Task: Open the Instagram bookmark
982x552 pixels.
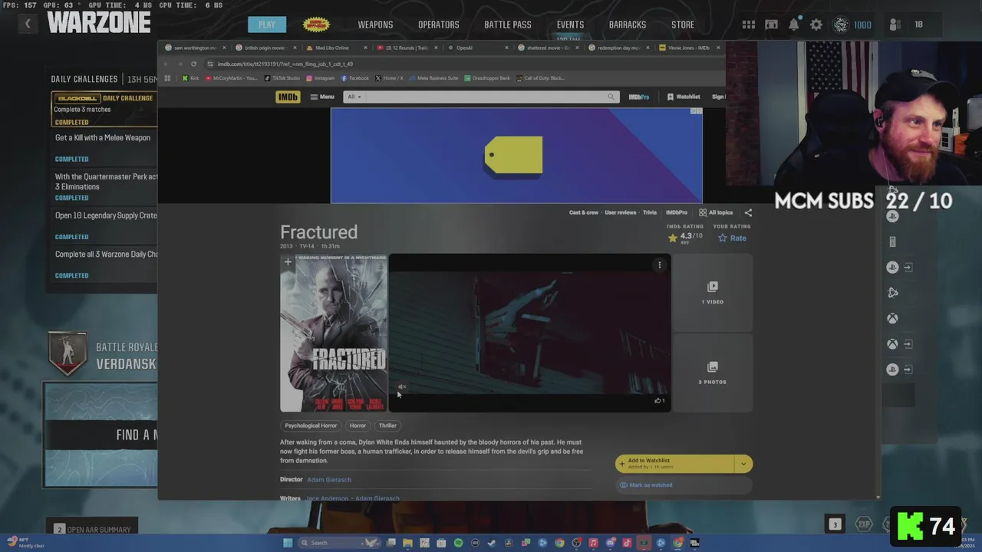Action: [321, 78]
